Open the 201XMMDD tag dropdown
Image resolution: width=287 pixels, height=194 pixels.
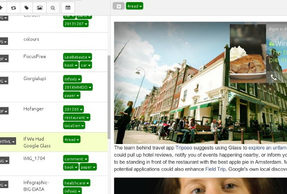[x=78, y=87]
